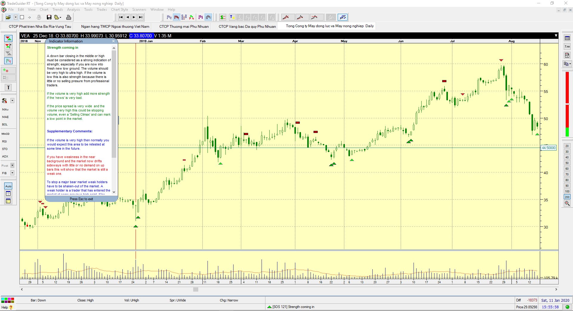
Task: Open the Scanners menu
Action: 139,10
